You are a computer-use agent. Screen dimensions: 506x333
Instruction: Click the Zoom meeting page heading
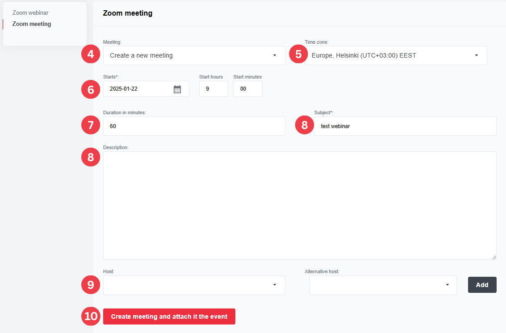click(127, 13)
